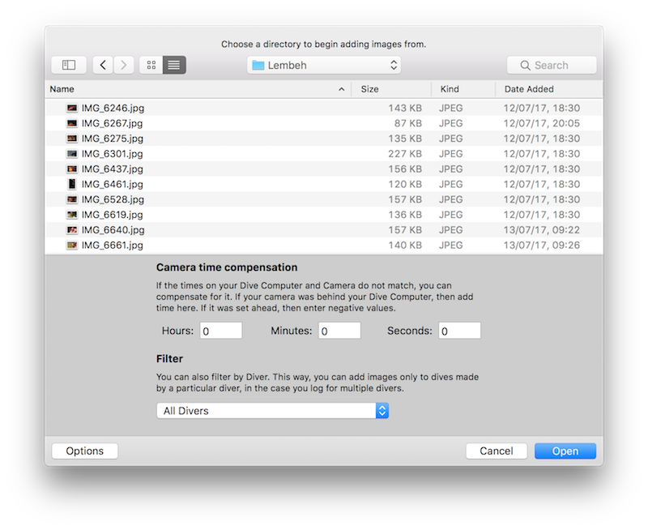
Task: Sort files by Kind column
Action: tap(450, 89)
